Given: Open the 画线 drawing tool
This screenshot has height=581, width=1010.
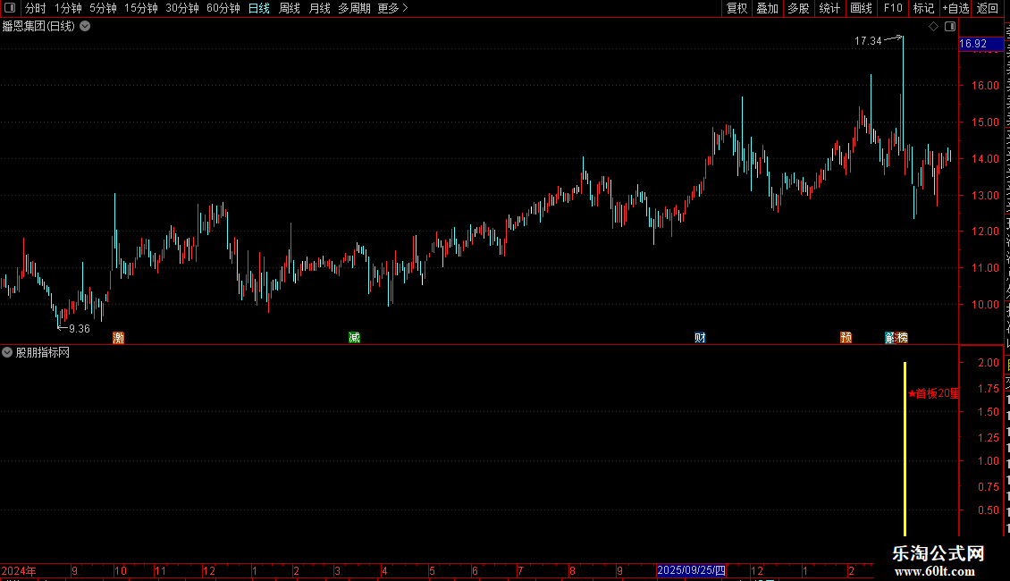Looking at the screenshot, I should coord(862,8).
